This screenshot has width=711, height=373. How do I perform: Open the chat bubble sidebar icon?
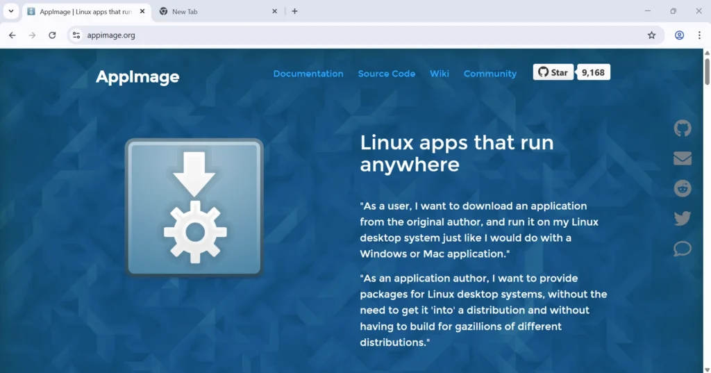683,248
